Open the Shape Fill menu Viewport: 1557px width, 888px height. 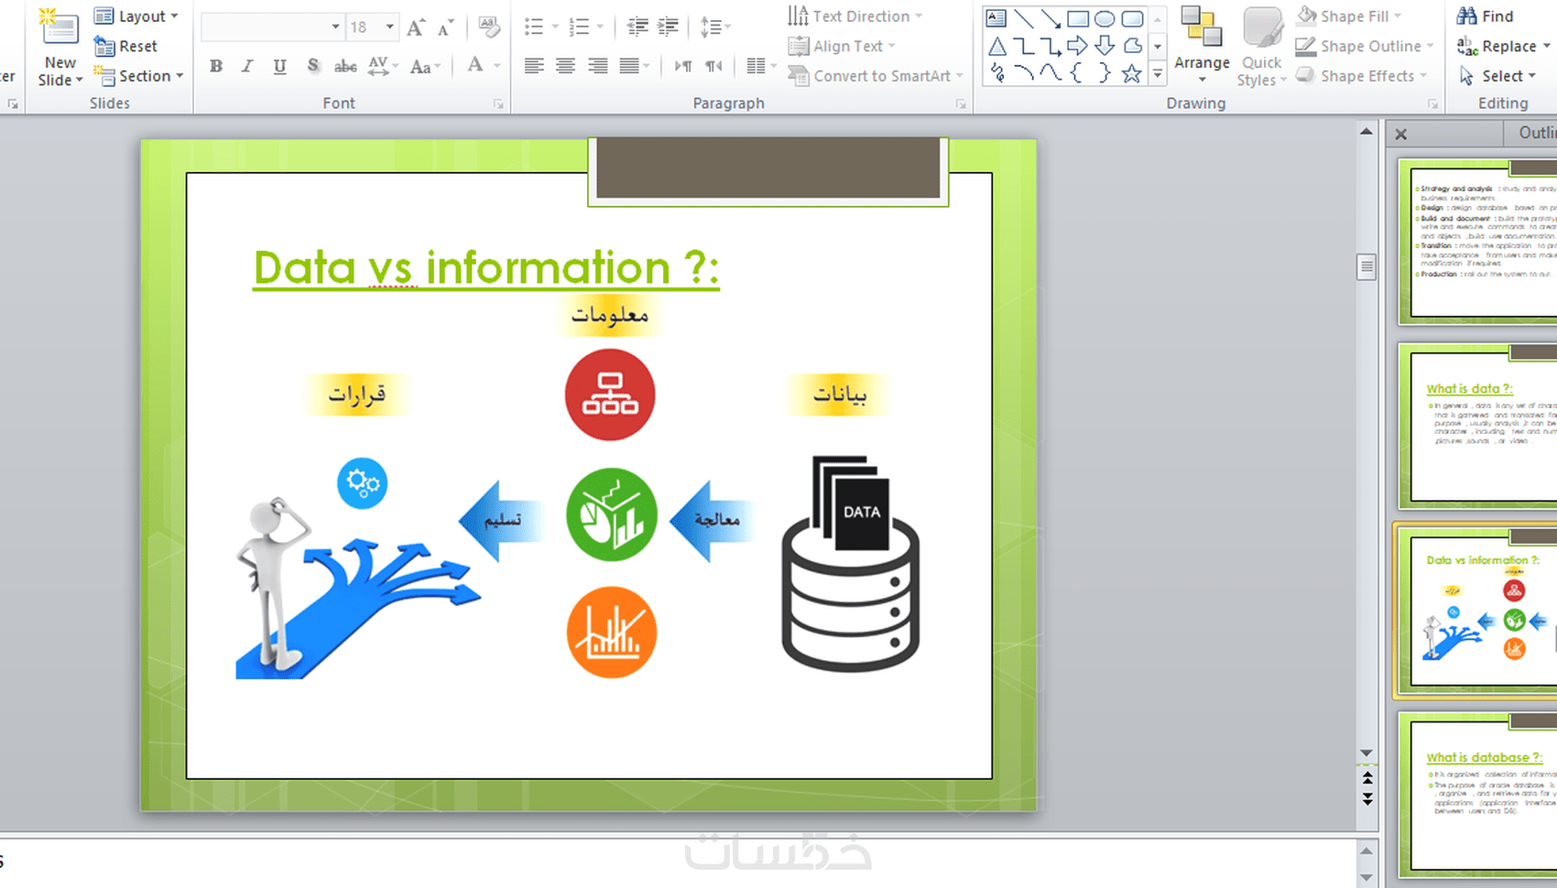1349,16
